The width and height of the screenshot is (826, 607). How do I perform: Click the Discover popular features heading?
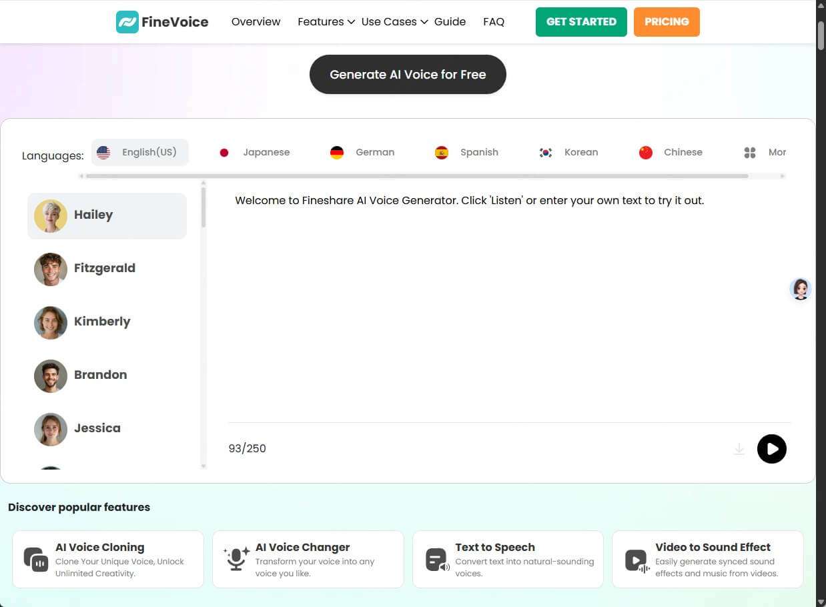click(x=79, y=507)
